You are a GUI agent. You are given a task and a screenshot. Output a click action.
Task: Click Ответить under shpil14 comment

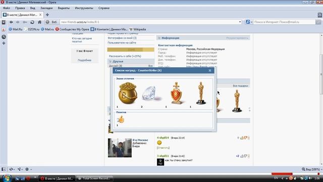[163, 148]
